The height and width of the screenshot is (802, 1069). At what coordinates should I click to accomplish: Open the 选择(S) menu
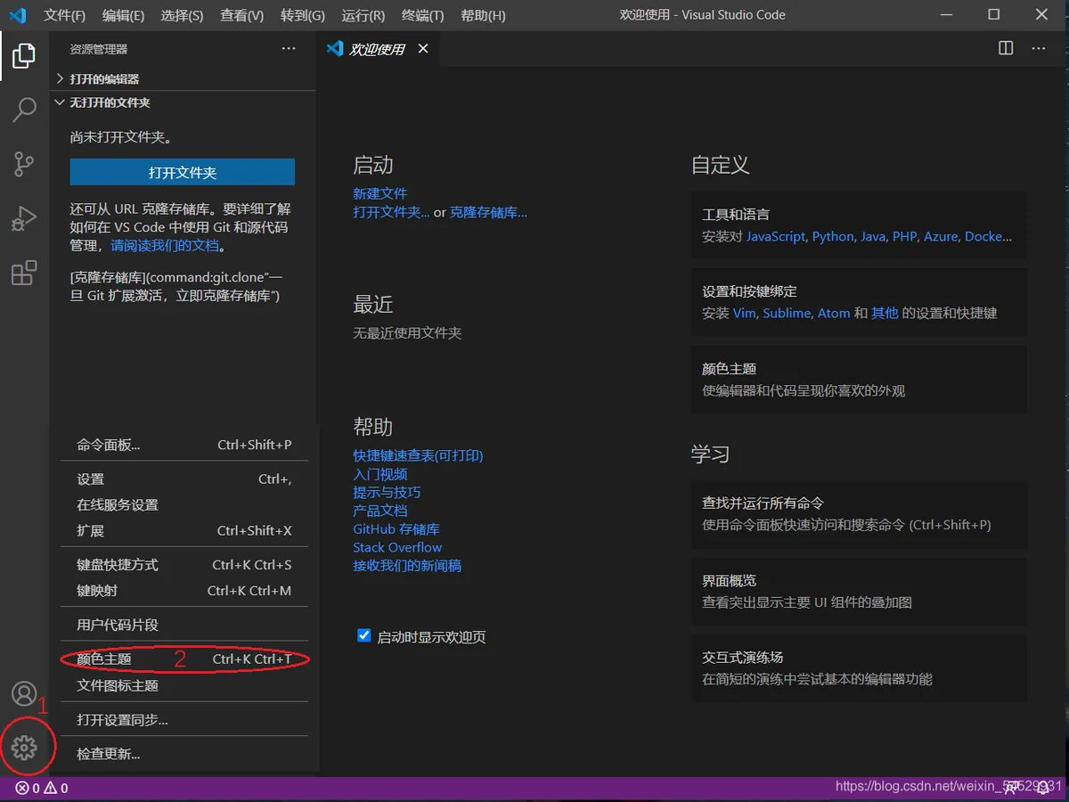click(182, 15)
